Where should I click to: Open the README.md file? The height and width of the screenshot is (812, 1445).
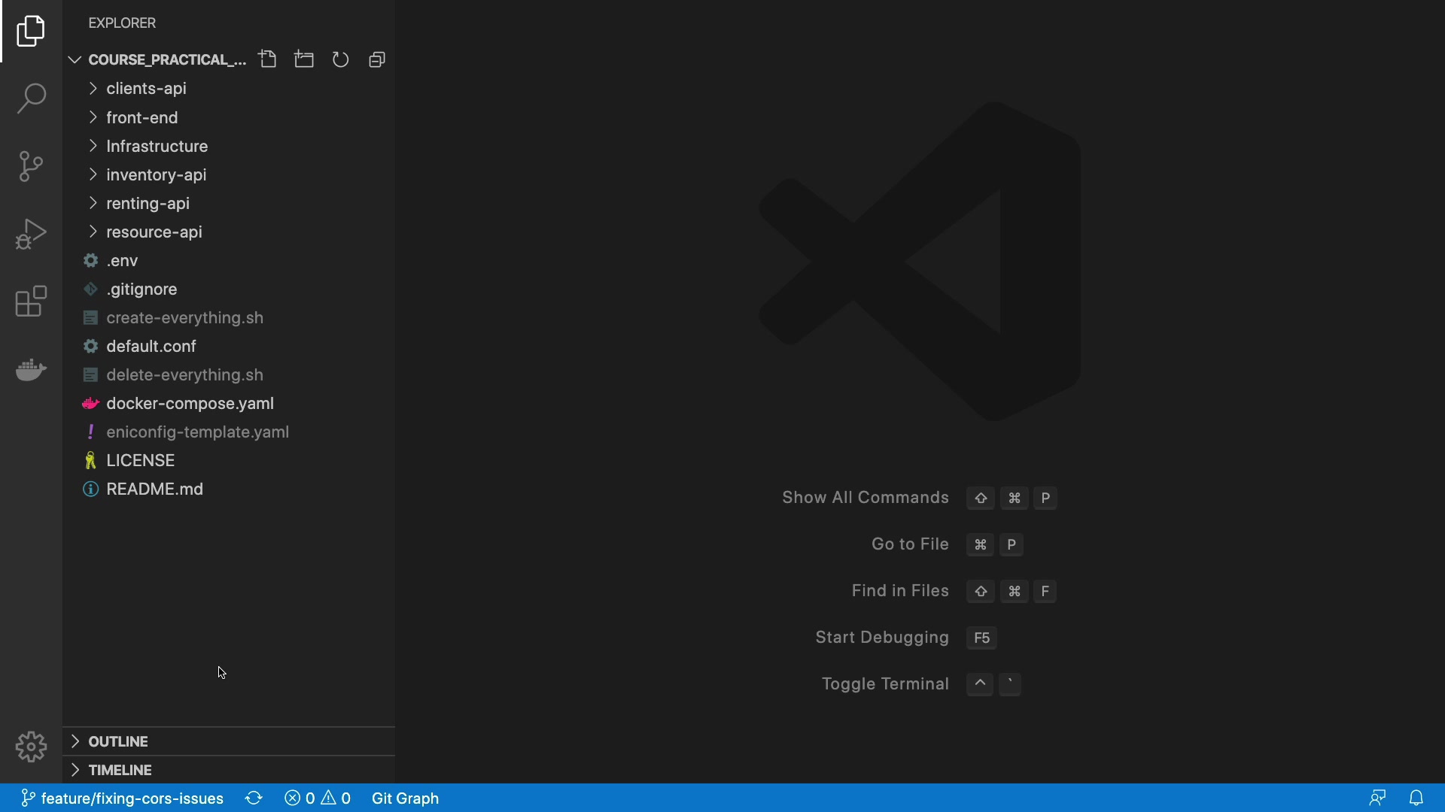[154, 489]
